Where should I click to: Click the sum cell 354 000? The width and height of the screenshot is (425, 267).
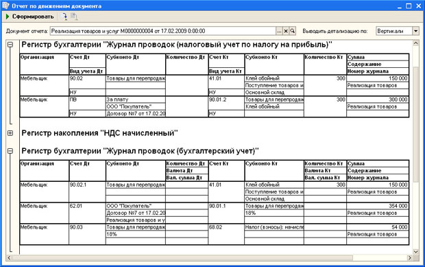pos(378,206)
